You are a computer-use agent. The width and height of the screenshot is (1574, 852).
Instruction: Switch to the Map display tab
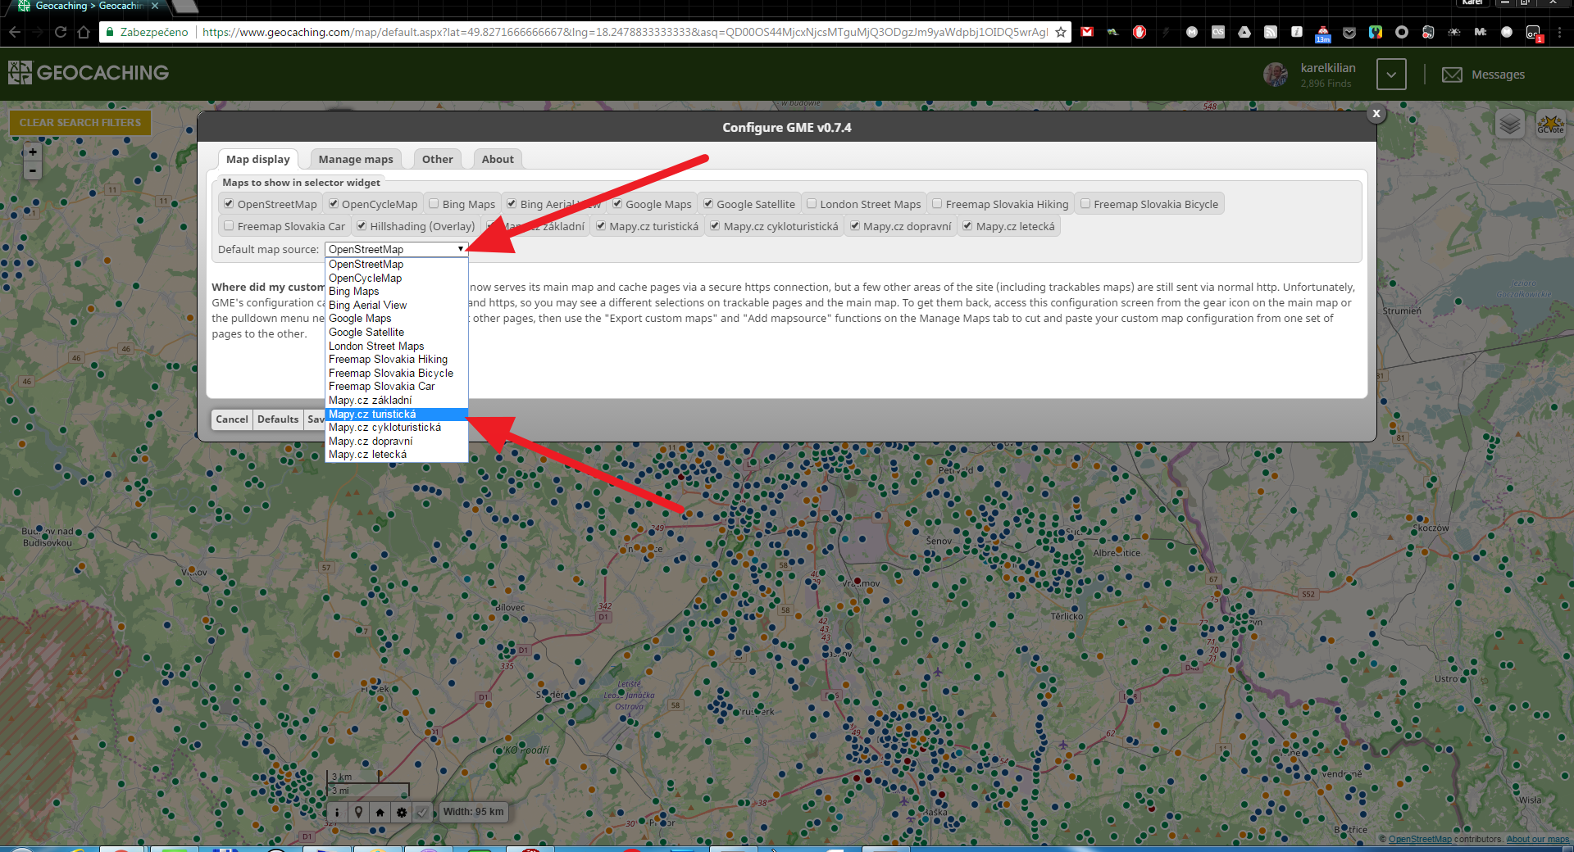(258, 159)
